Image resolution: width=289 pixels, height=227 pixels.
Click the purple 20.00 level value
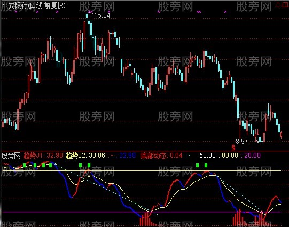[x=252, y=155]
